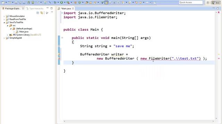Select the SaveToTextFile project label
The height and width of the screenshot is (124, 222).
pyautogui.click(x=16, y=22)
